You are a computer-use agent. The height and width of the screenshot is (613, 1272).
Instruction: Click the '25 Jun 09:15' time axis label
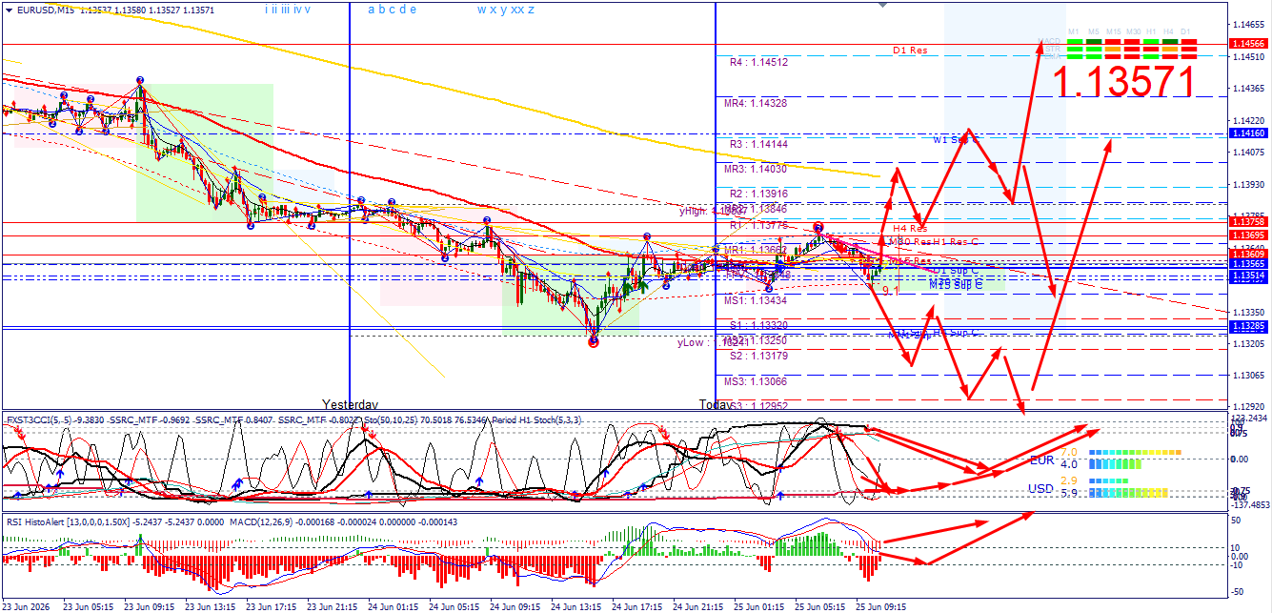click(x=880, y=605)
